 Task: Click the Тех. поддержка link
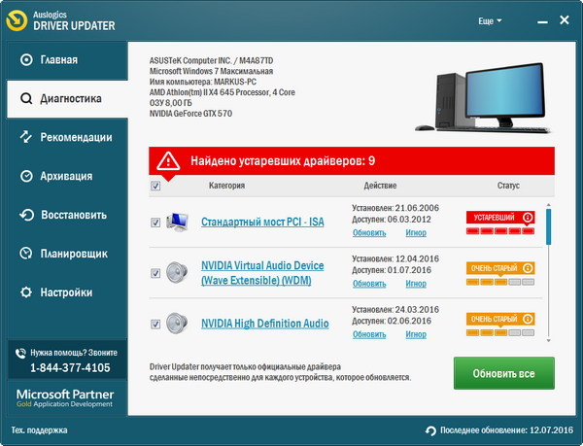point(39,430)
